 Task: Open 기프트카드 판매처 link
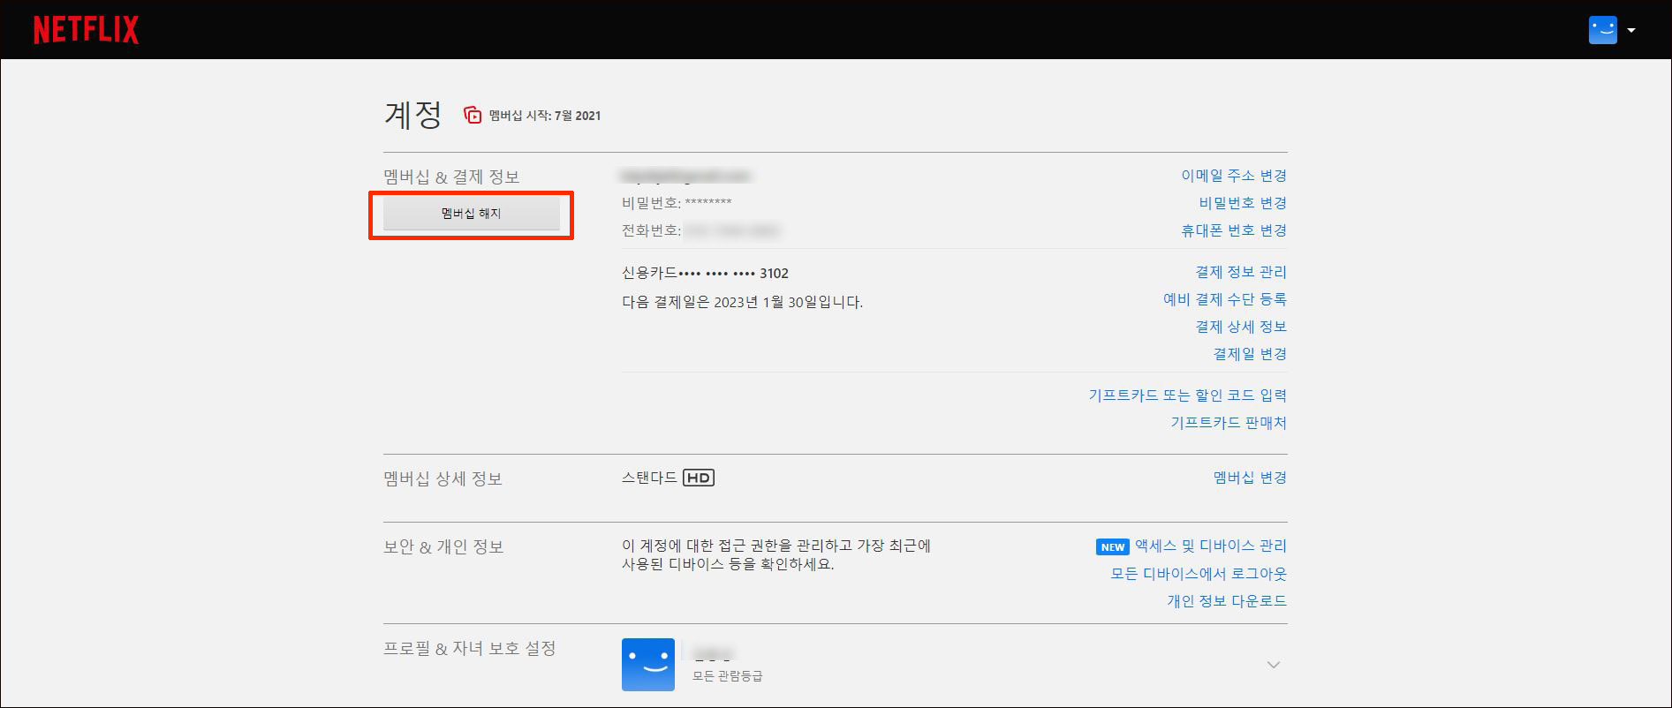[x=1229, y=423]
